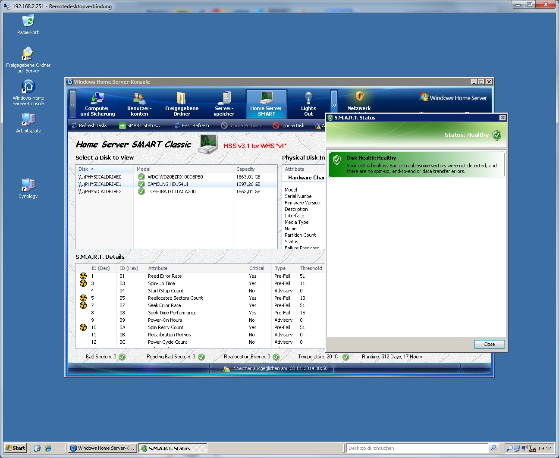Click critical icon for Spin-Up Time
The width and height of the screenshot is (559, 458).
coord(83,283)
